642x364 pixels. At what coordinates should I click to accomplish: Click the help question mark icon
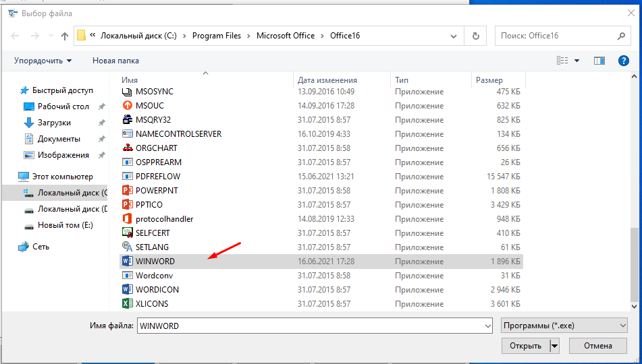coord(624,61)
